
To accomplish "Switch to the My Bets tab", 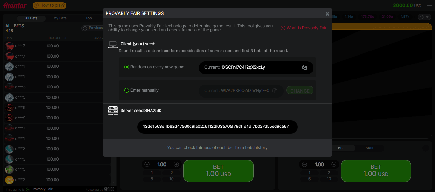I will [x=60, y=18].
